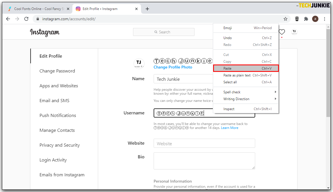Go back with the browser back arrow
The image size is (333, 192).
coord(8,19)
